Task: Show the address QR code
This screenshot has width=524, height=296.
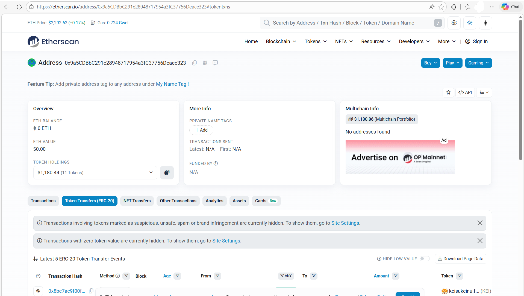Action: point(205,63)
